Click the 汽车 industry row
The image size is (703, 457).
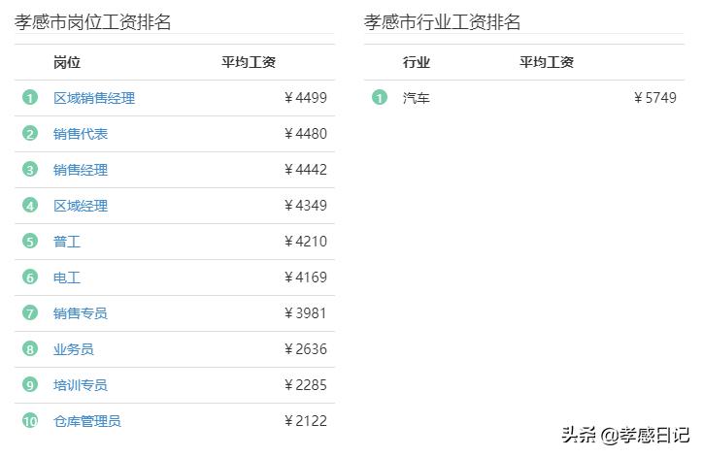[417, 98]
